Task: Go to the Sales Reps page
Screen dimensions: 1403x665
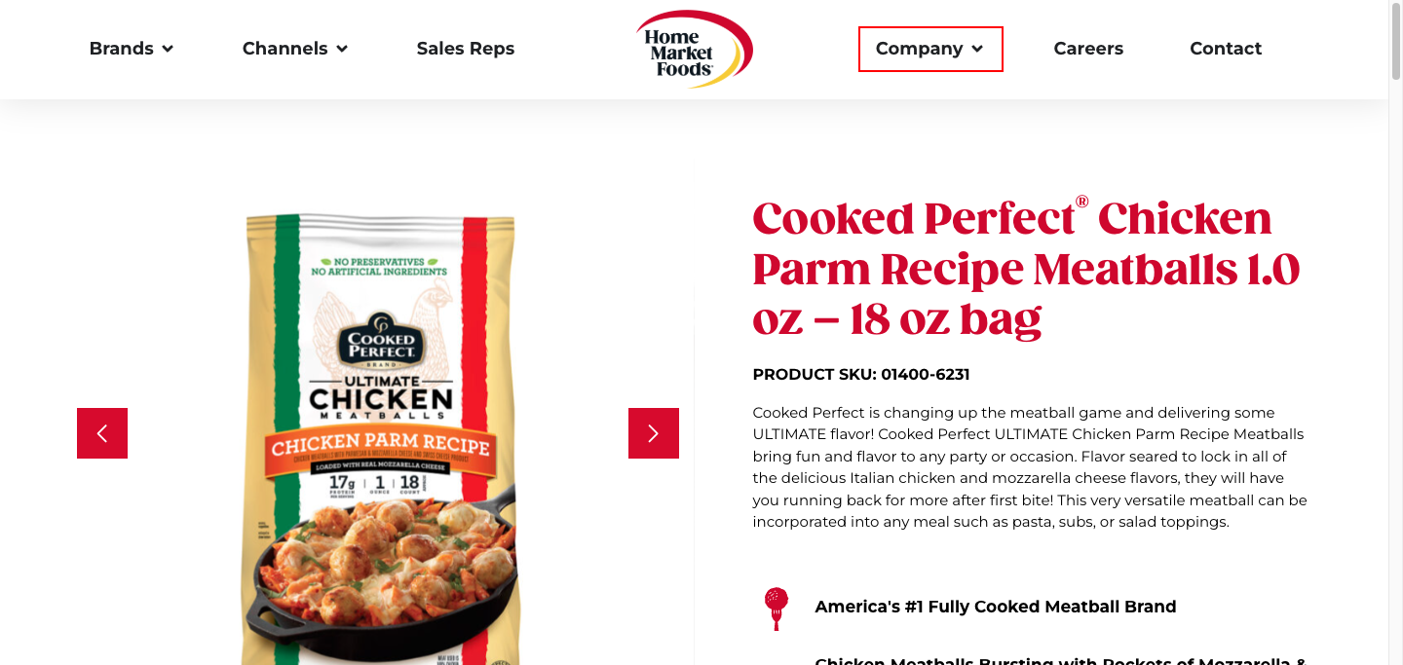Action: pyautogui.click(x=466, y=49)
